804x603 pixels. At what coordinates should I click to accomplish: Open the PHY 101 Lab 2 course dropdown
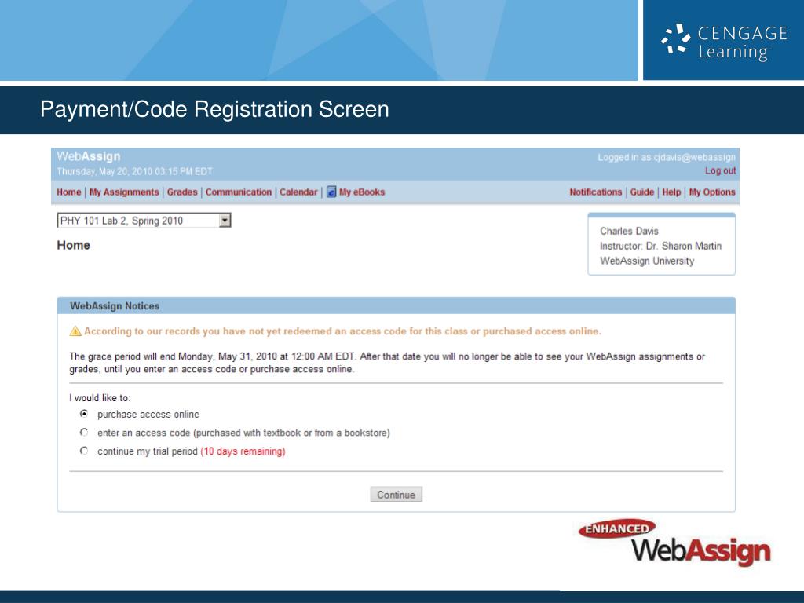click(x=144, y=221)
